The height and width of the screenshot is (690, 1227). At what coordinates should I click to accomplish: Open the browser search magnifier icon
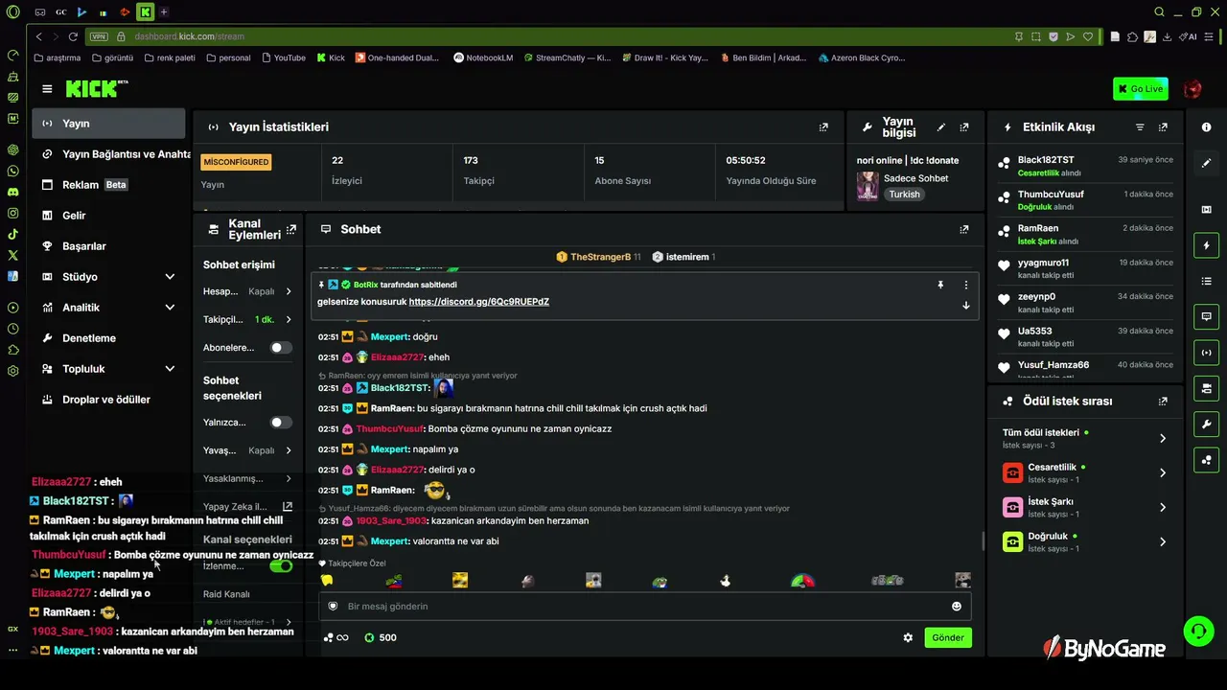pyautogui.click(x=1159, y=11)
